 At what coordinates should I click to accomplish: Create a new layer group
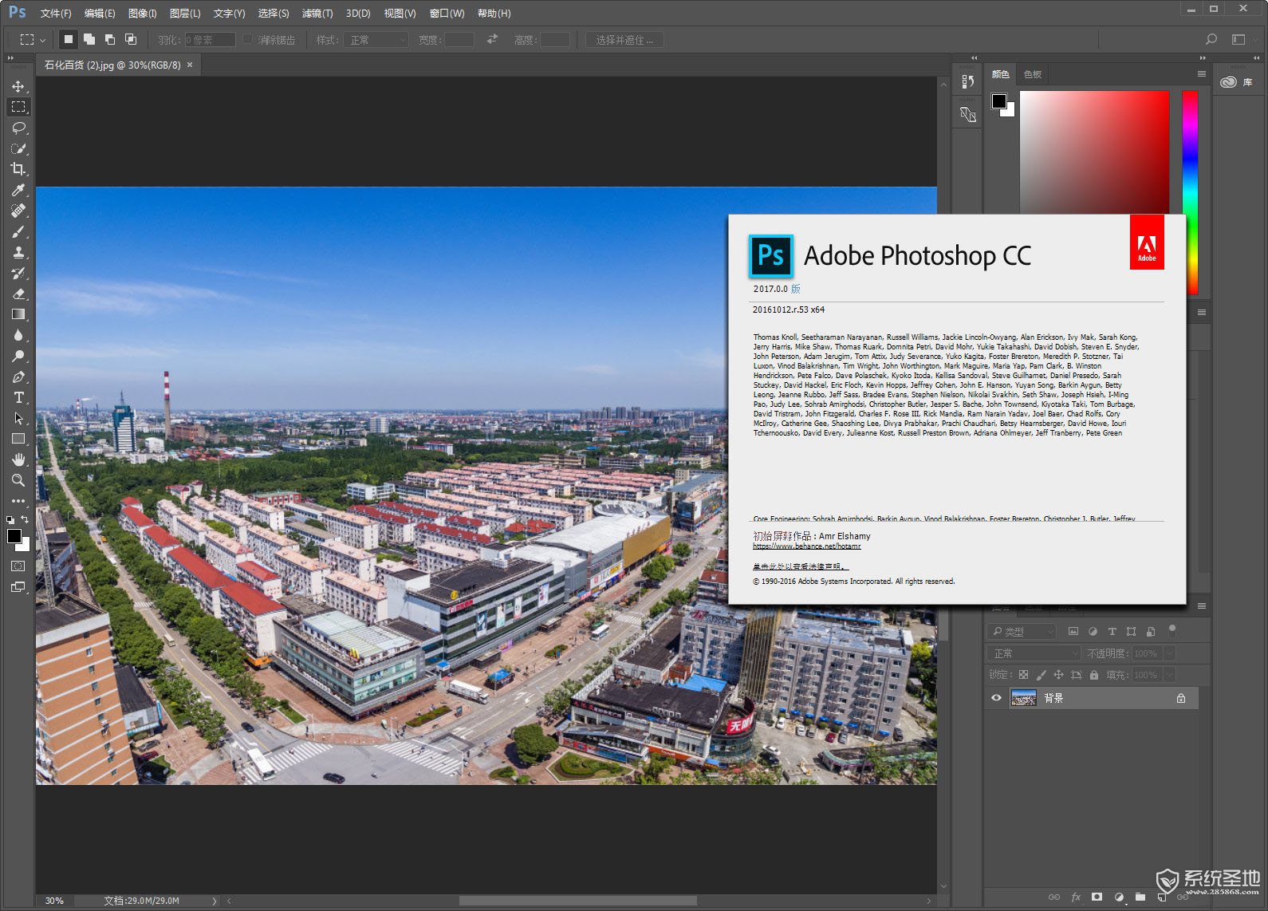point(1140,897)
